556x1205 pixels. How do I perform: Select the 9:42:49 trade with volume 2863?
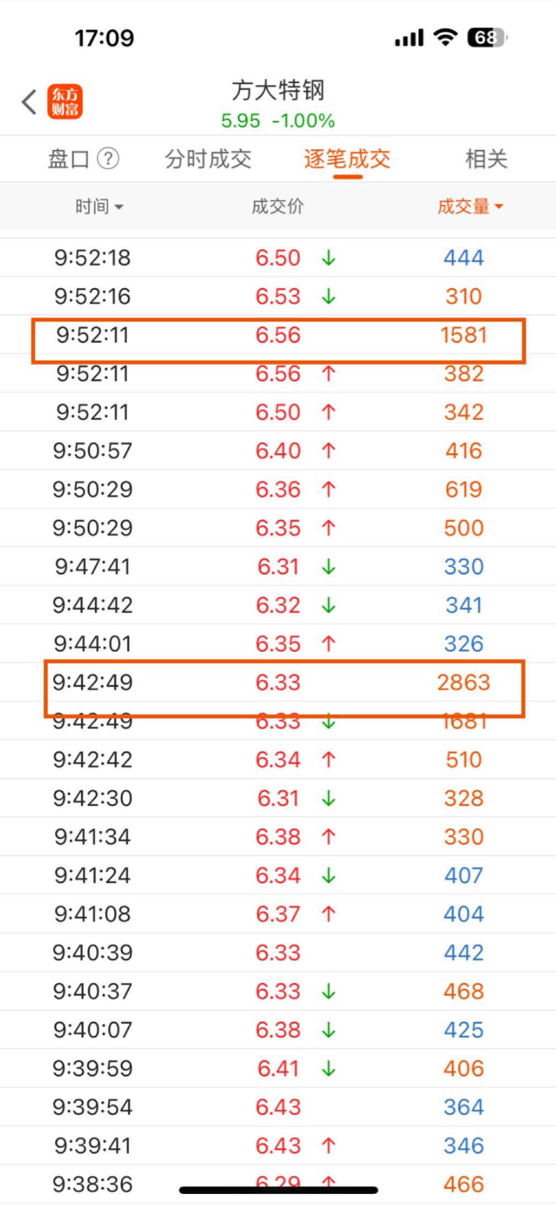[x=284, y=683]
